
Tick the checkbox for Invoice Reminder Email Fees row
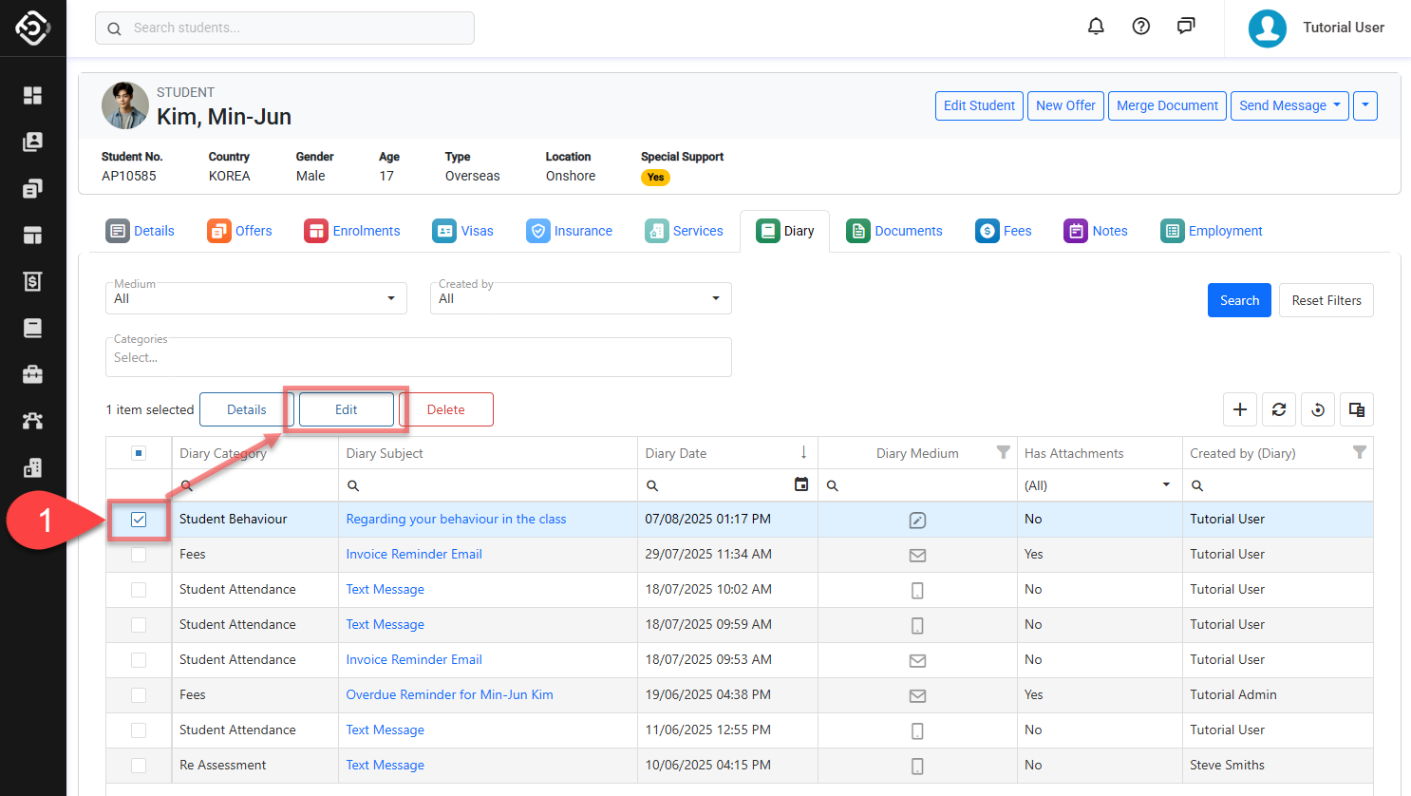[139, 555]
